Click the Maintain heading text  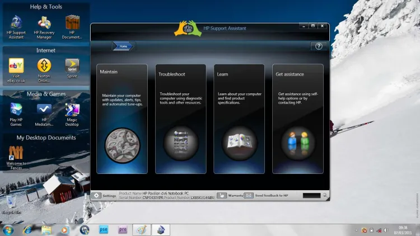[109, 72]
